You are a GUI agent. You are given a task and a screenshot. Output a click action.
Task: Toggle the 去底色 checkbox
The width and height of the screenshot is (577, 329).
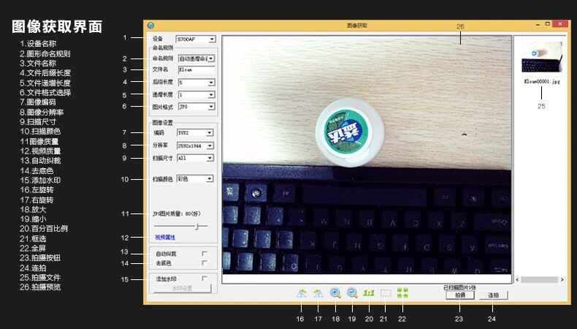[x=205, y=263]
